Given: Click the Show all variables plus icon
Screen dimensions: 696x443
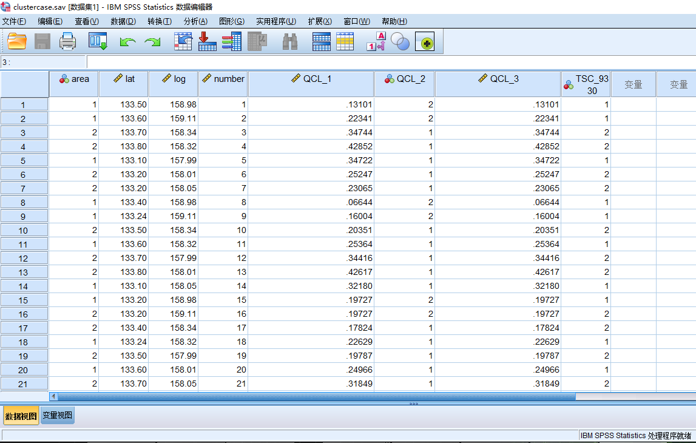Looking at the screenshot, I should (425, 42).
